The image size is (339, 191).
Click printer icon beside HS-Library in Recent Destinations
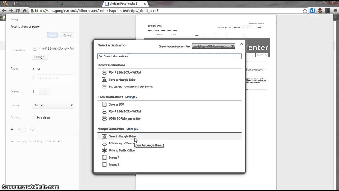104,87
